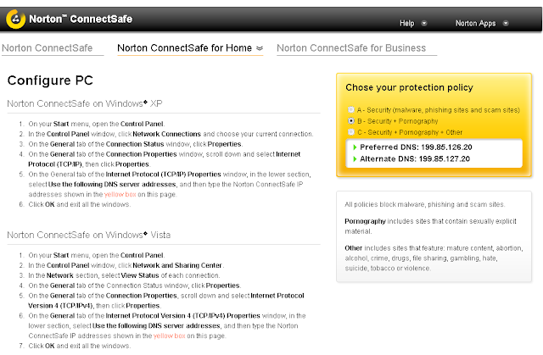The image size is (543, 355).
Task: Select policy B - Security + Pornography radio button
Action: [350, 120]
